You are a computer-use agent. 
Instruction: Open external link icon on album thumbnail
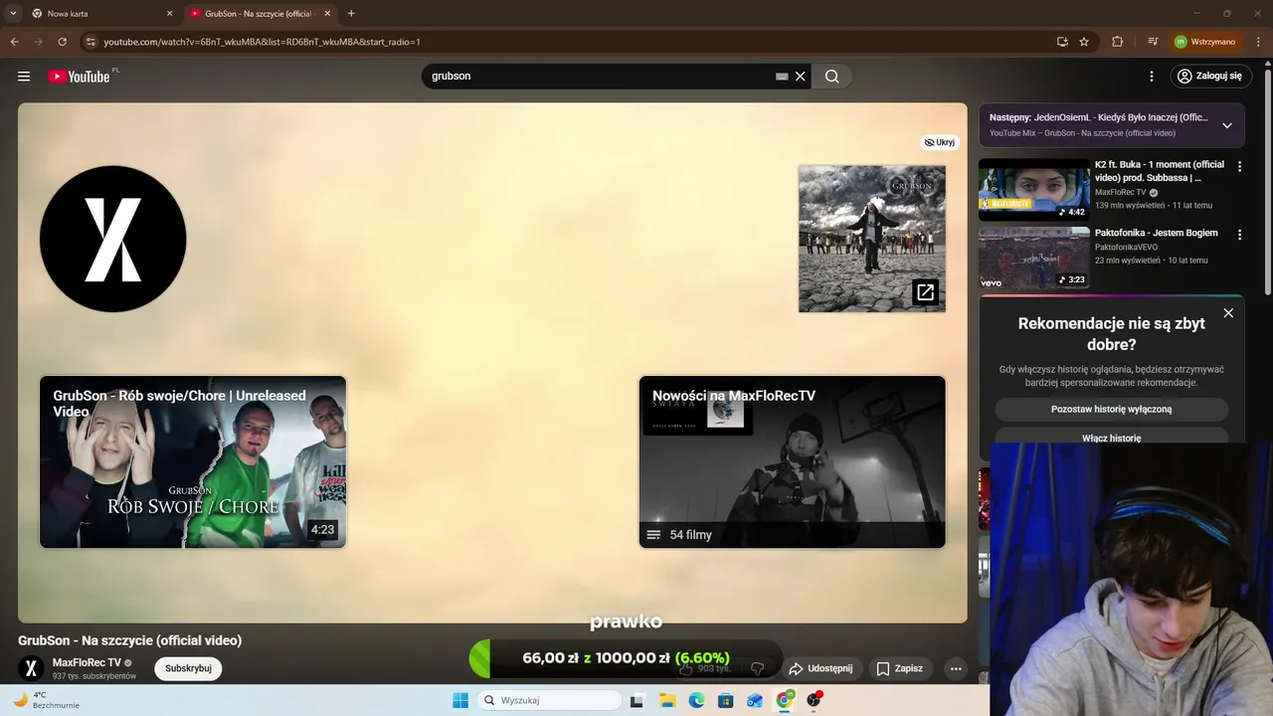click(x=925, y=292)
